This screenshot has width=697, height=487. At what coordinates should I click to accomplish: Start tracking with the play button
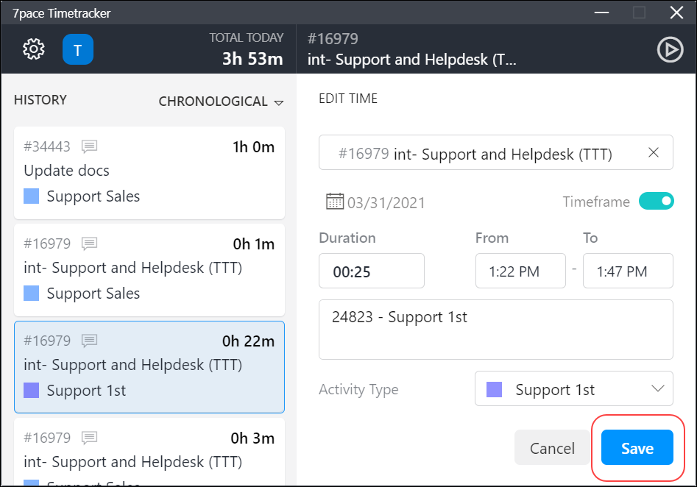pos(670,49)
